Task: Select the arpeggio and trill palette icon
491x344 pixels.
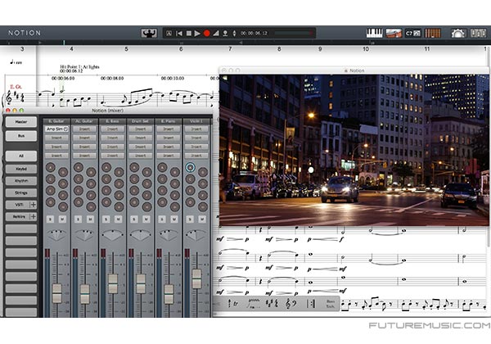Action: coord(232,304)
